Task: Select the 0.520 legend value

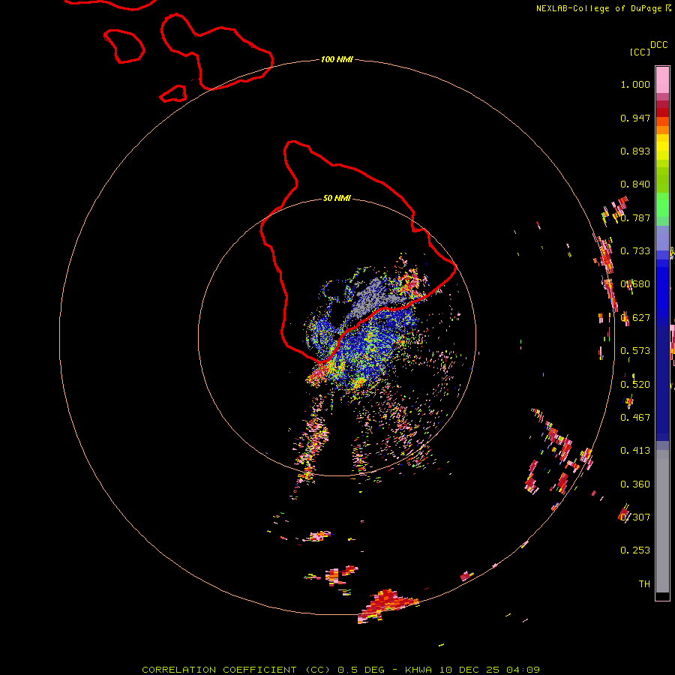Action: pyautogui.click(x=635, y=385)
